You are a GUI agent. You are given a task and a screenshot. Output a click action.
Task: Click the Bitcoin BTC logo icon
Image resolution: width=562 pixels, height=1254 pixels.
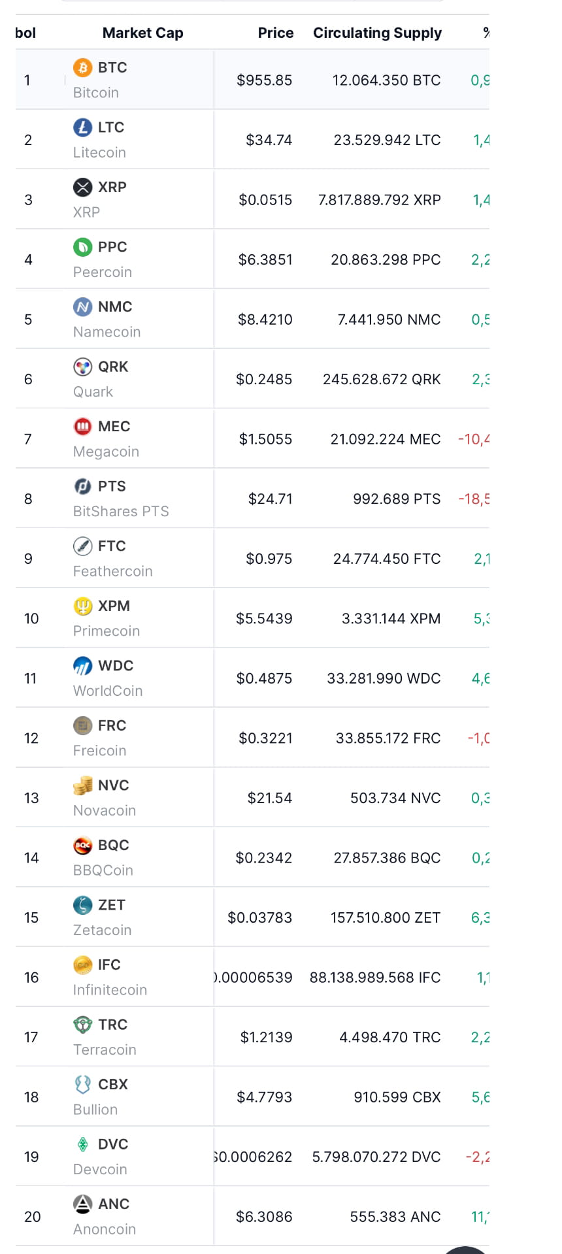[x=82, y=67]
